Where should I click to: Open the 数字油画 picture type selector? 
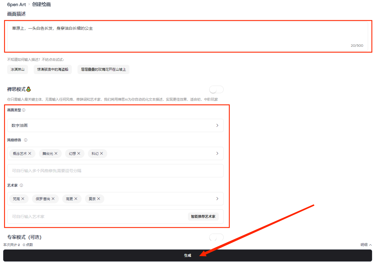(115, 125)
